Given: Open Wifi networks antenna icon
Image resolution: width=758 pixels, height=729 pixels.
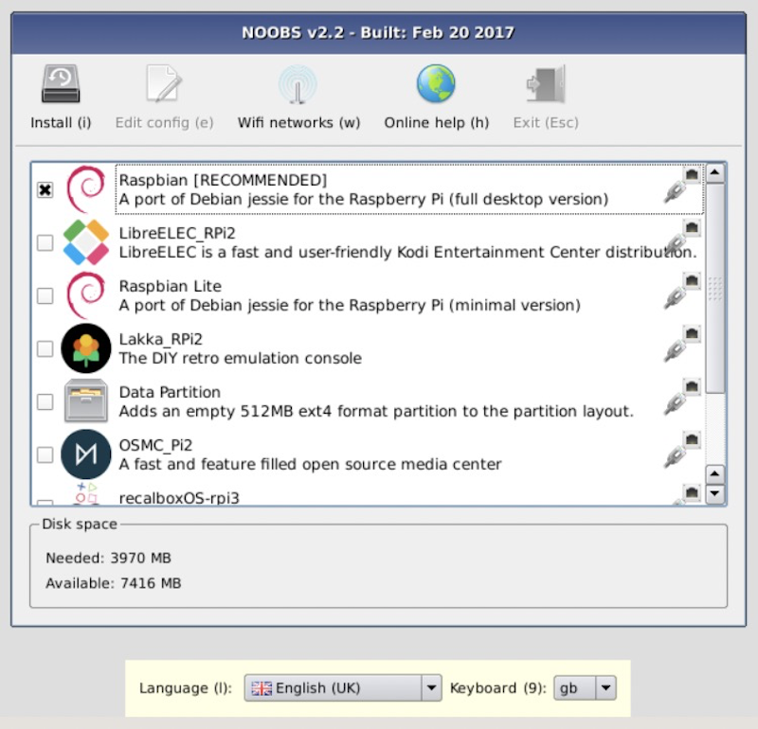Looking at the screenshot, I should point(298,85).
